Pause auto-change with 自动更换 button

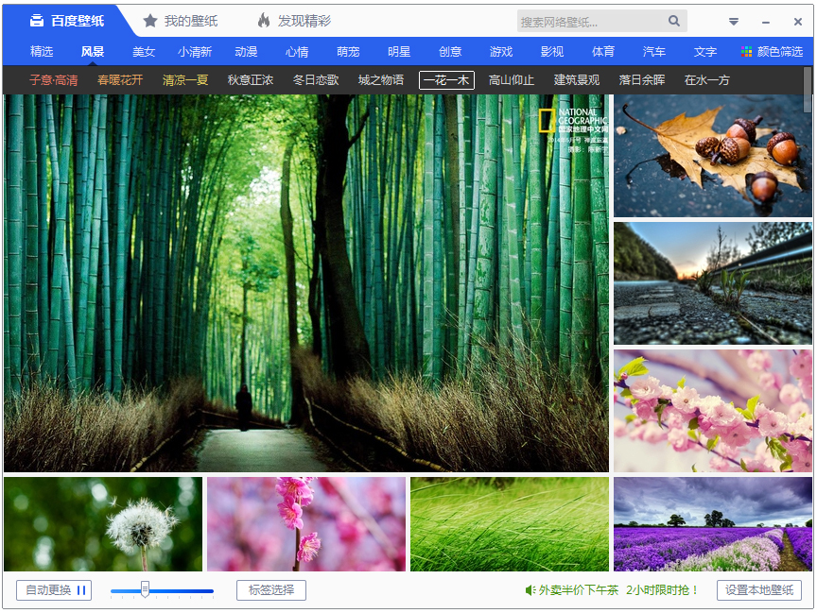54,590
